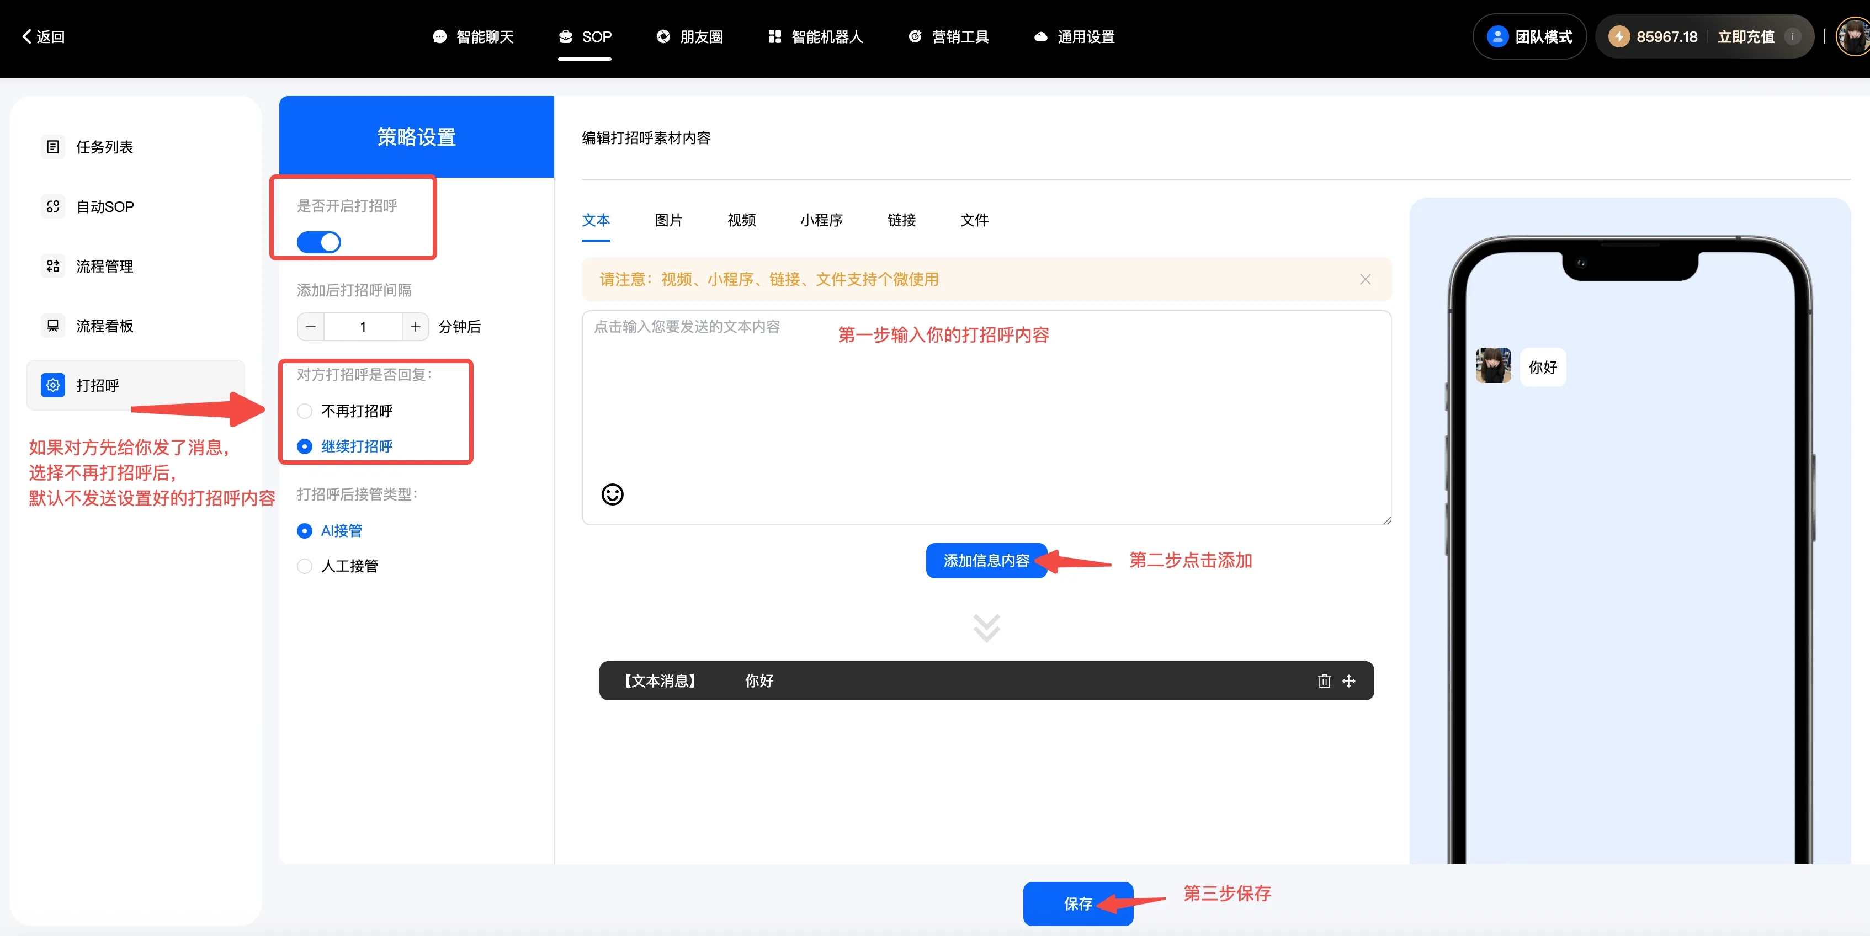Open the 智能机器人 top menu

[816, 36]
